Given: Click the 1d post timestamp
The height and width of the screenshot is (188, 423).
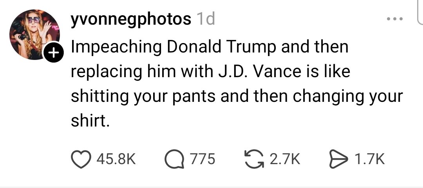Looking at the screenshot, I should coord(205,18).
